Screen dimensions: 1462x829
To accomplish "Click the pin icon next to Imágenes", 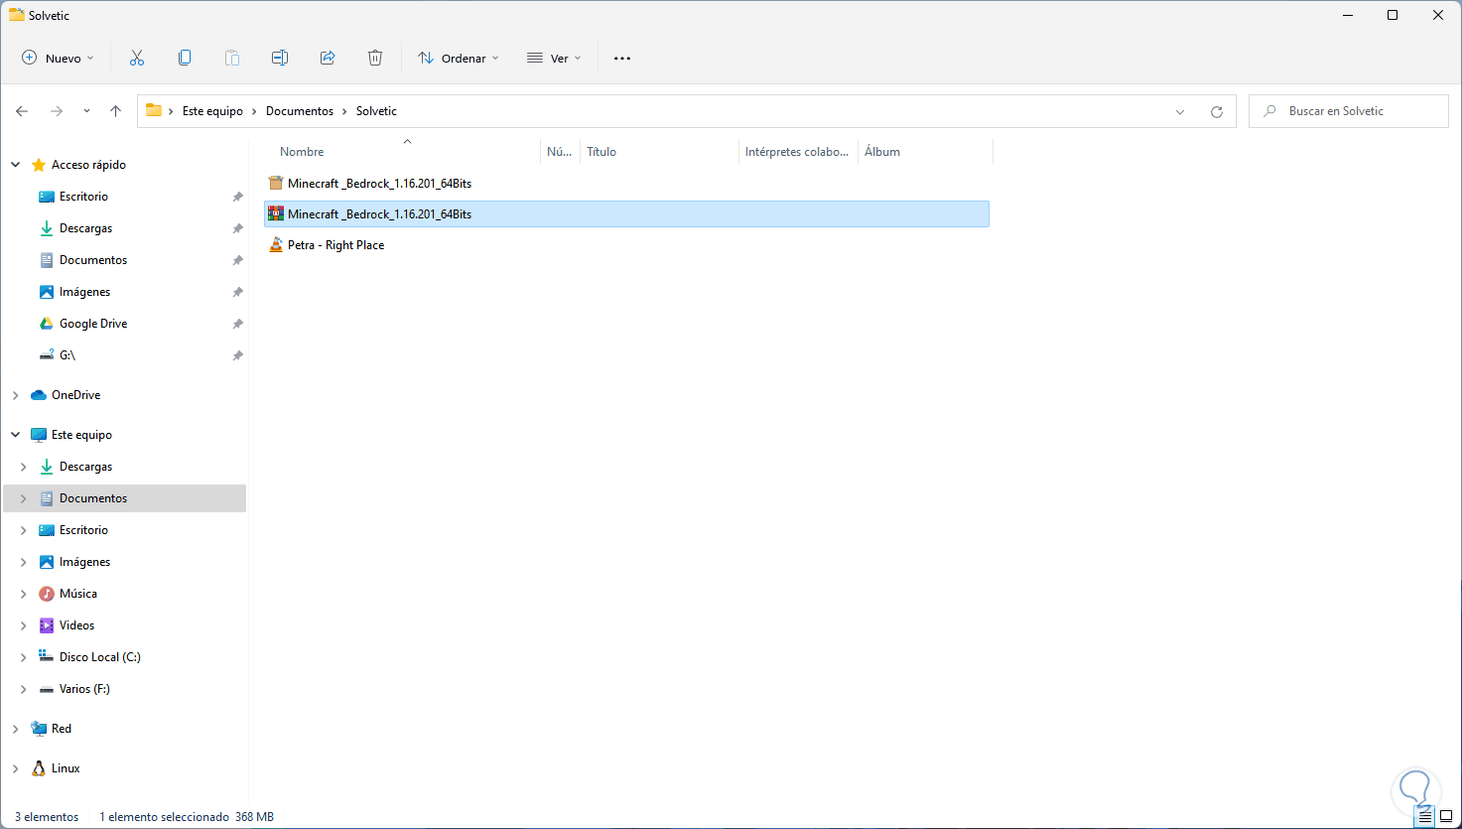I will [238, 292].
